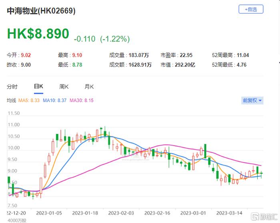Click the 2023-01-05 date axis label

49,213
